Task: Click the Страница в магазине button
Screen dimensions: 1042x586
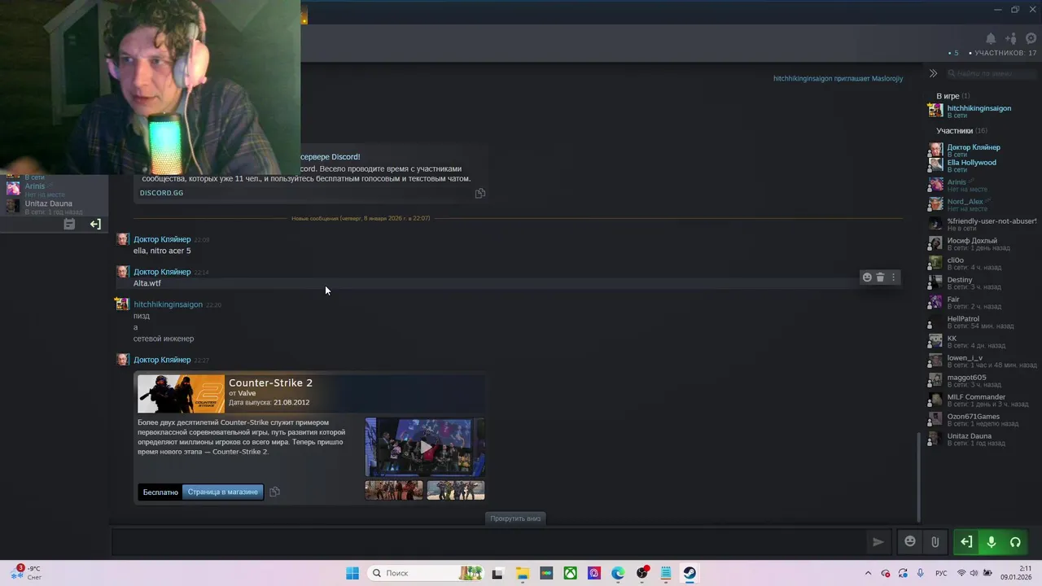Action: coord(222,492)
